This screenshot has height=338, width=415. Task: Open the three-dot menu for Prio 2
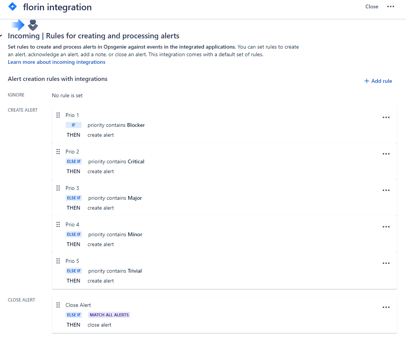pyautogui.click(x=386, y=154)
